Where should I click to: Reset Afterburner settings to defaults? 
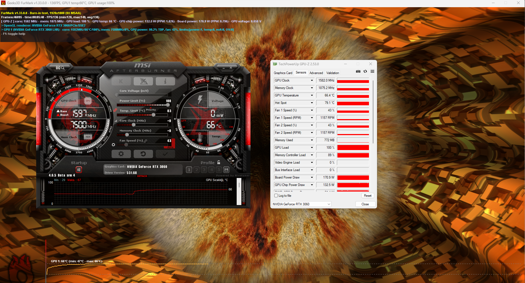point(143,154)
